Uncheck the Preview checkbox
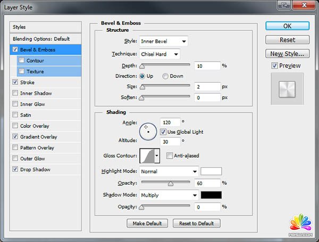The width and height of the screenshot is (319, 242). tap(274, 66)
